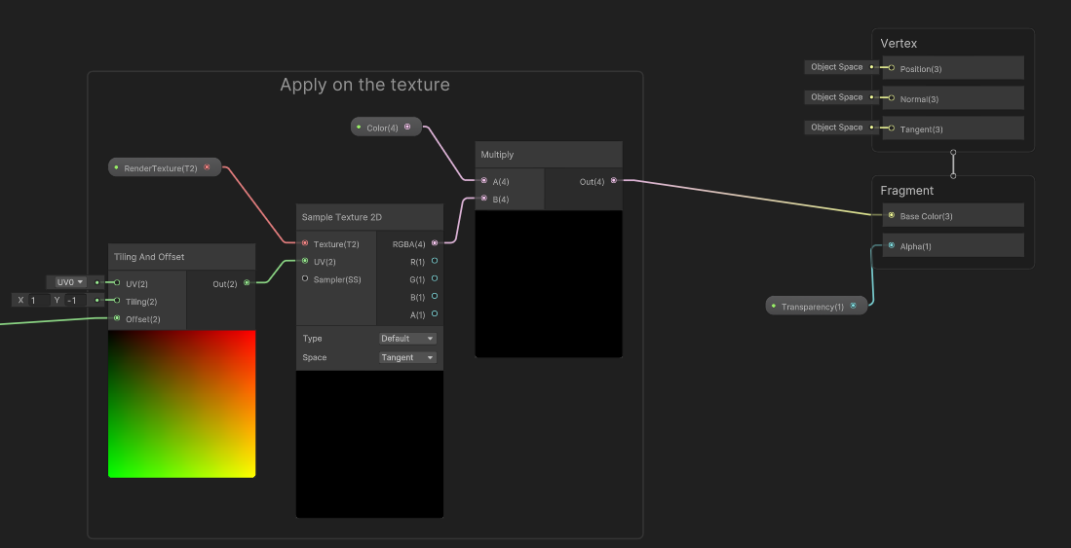Viewport: 1071px width, 548px height.
Task: Open the UV0 channel dropdown
Action: (x=68, y=282)
